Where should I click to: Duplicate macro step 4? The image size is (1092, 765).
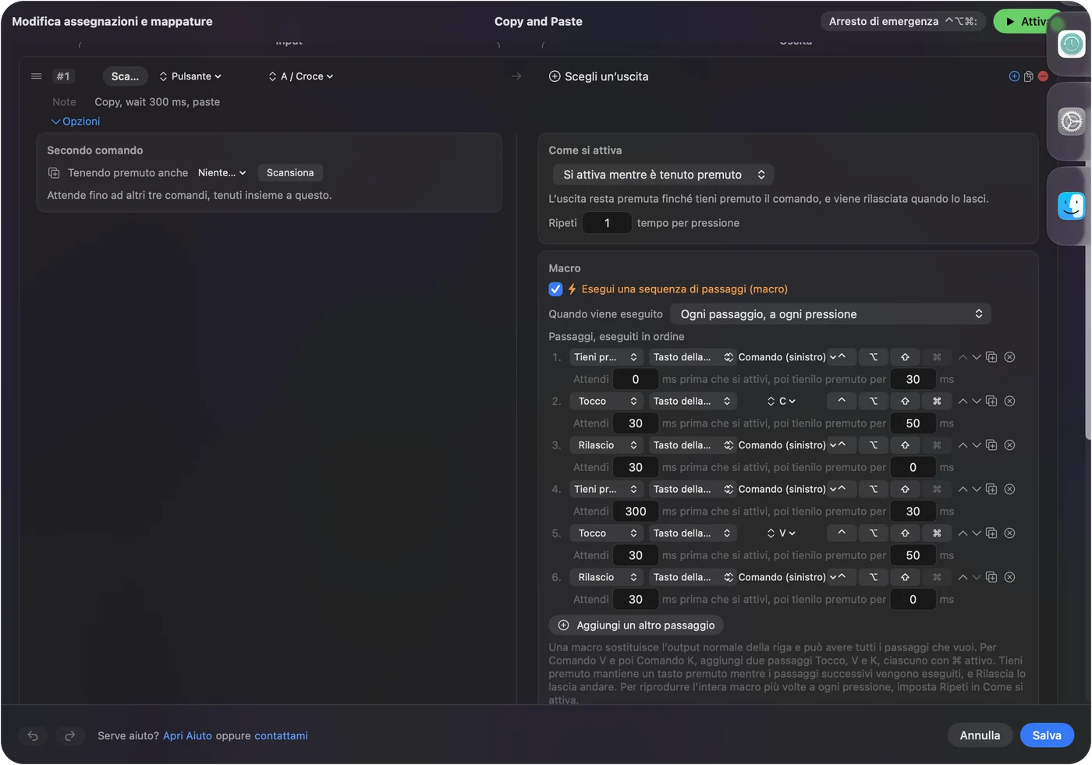[x=991, y=489]
